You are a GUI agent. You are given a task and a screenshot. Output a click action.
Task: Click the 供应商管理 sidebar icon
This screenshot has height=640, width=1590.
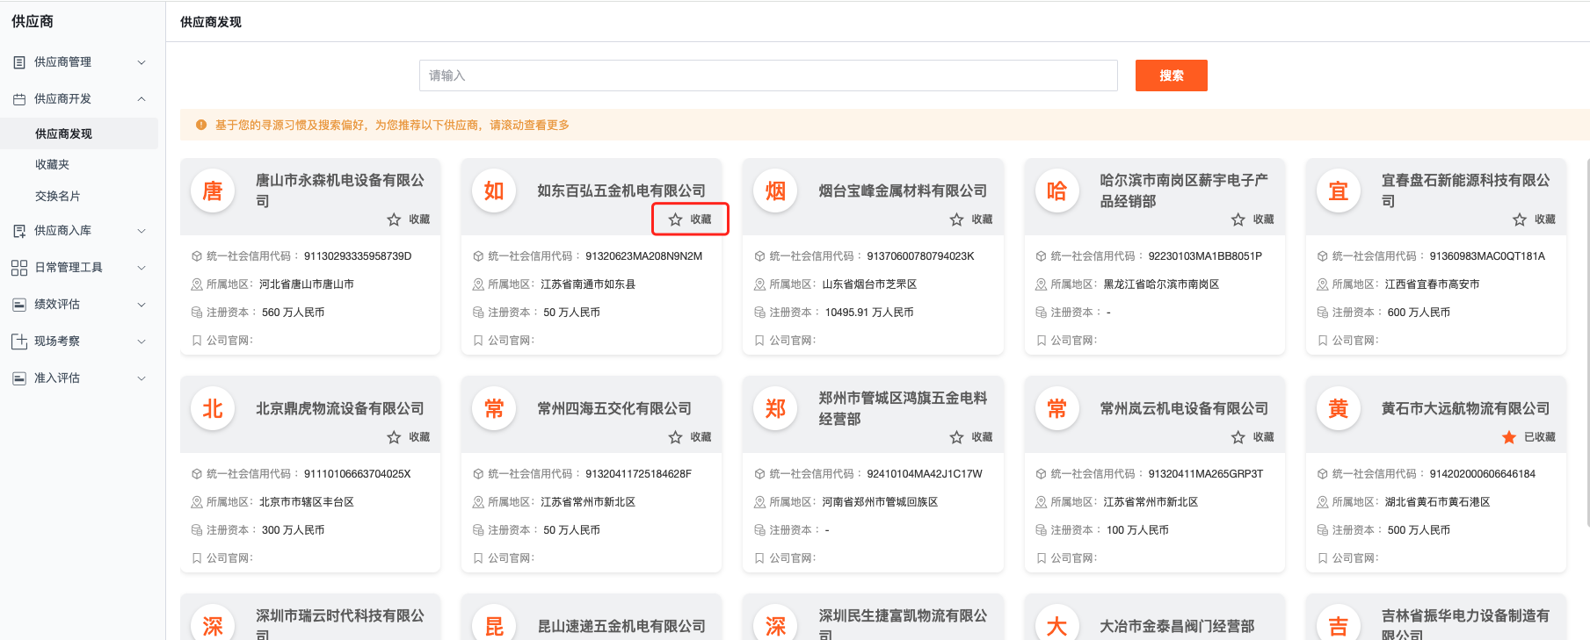(19, 62)
